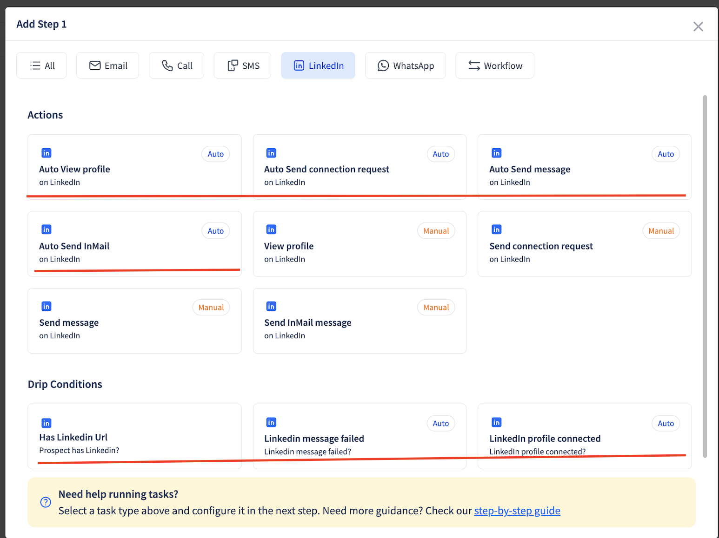Click the LinkedIn logo in LinkedIn tab
Viewport: 719px width, 538px height.
click(x=299, y=66)
